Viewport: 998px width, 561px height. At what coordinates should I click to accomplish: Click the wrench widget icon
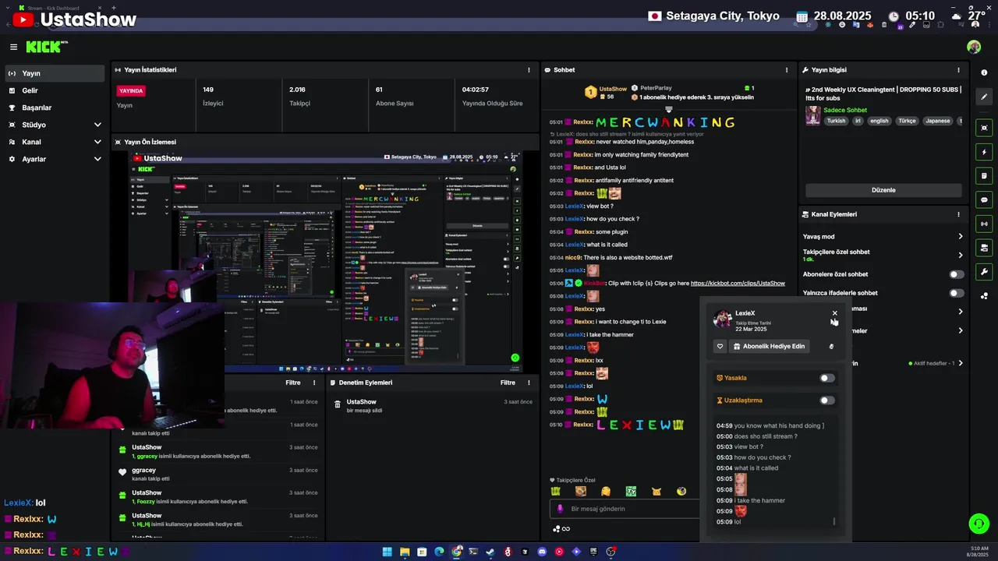[984, 272]
